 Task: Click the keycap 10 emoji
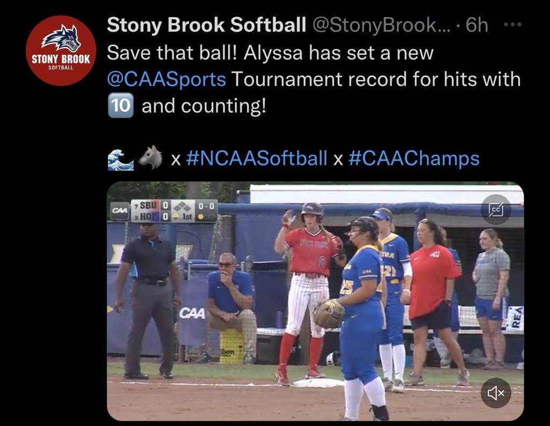point(120,106)
